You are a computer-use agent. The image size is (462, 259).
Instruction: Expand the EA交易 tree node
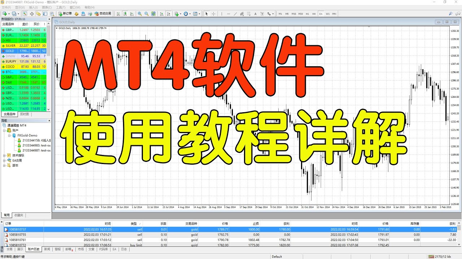click(4, 160)
